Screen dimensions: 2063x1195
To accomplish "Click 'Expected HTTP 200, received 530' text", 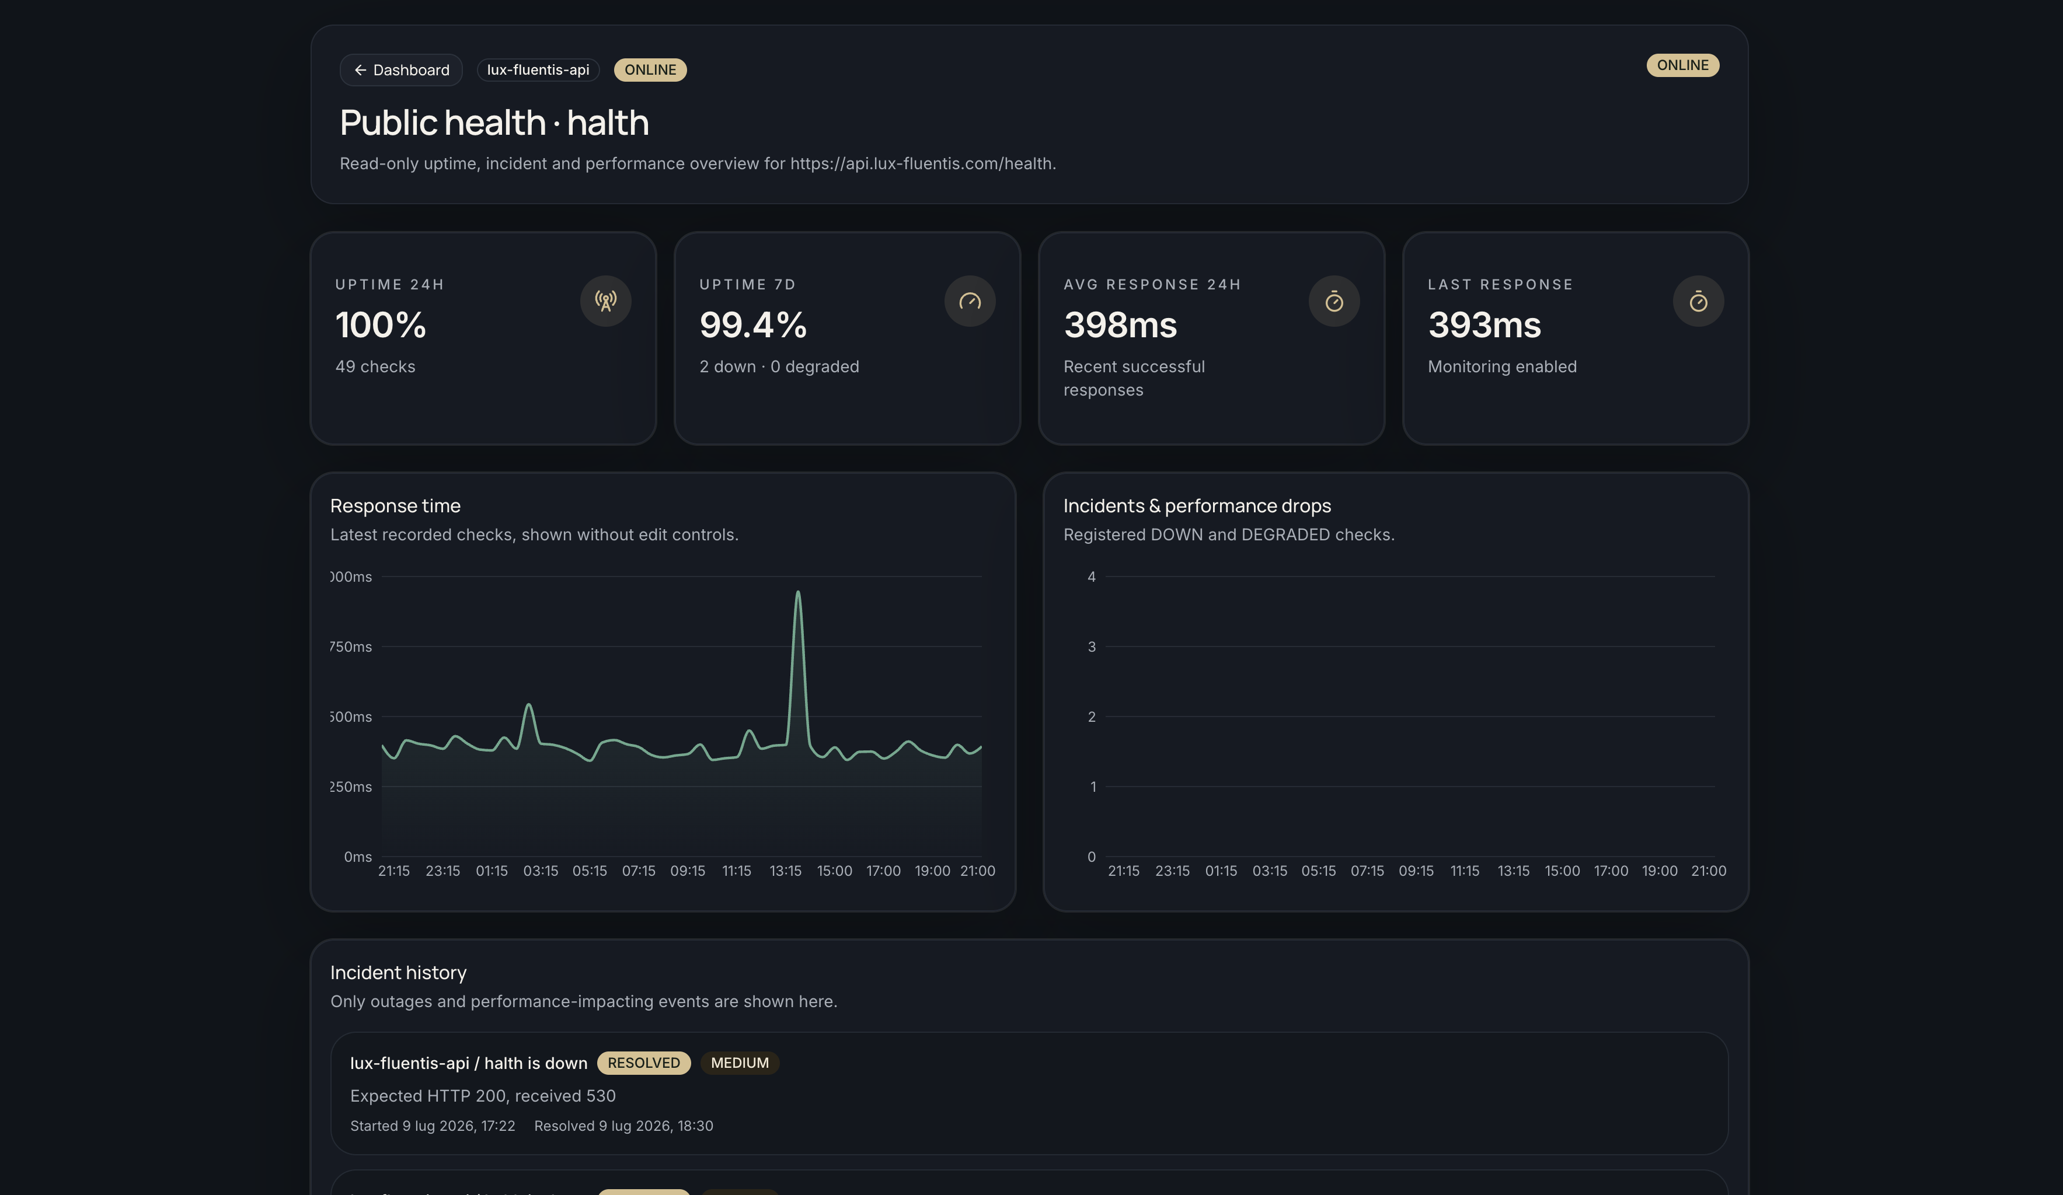I will pos(483,1096).
